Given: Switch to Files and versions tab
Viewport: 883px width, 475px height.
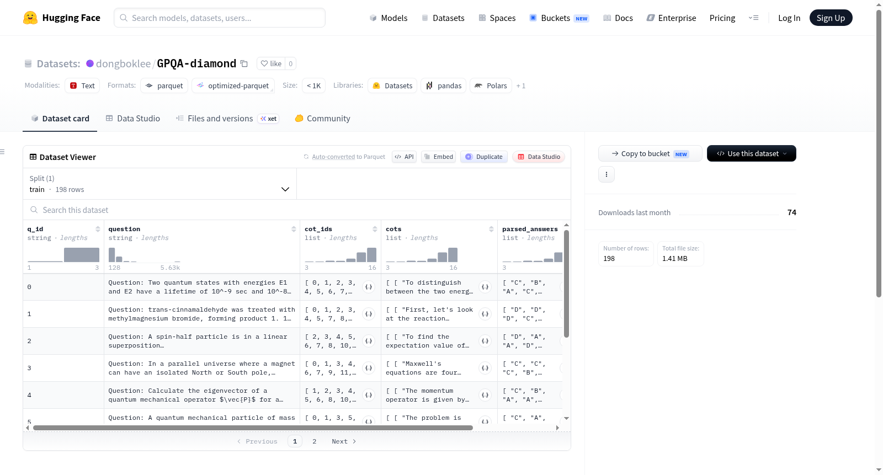Looking at the screenshot, I should pos(227,118).
